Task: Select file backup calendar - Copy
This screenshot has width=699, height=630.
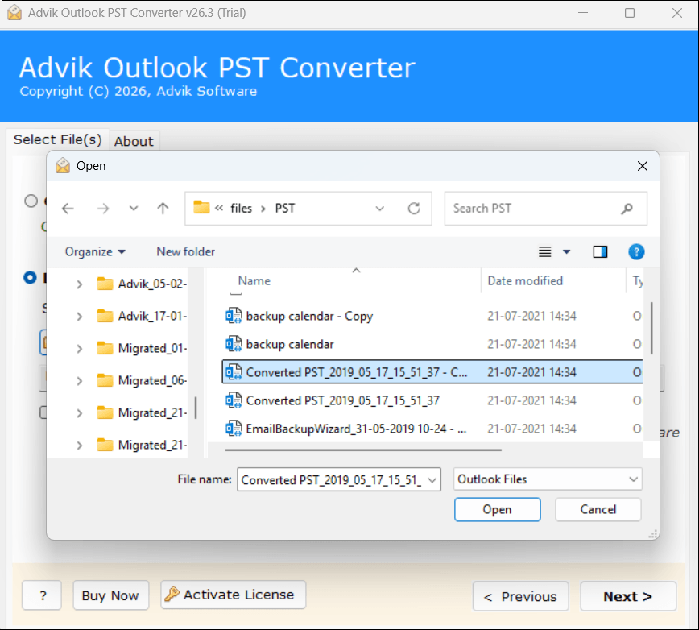Action: coord(432,316)
